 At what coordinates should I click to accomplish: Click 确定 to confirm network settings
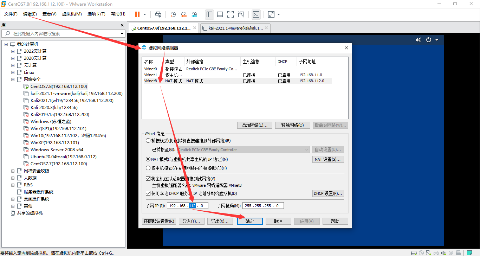tap(249, 221)
